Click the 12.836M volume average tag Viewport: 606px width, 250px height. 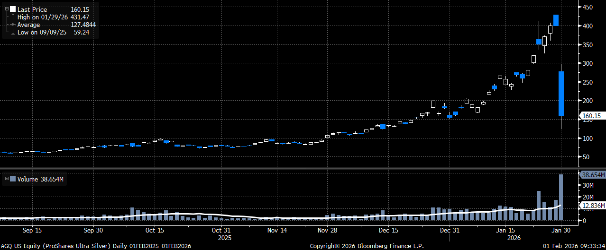pos(592,205)
